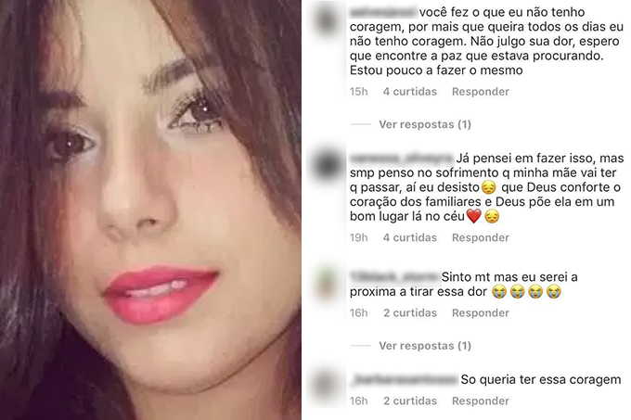View the 4 curtidas on the first comment
The height and width of the screenshot is (420, 631).
pyautogui.click(x=409, y=92)
